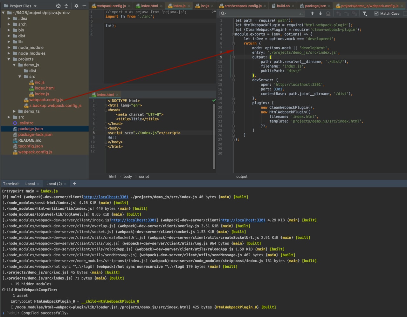Open localhost:3301 link in the multi (webpack) line

[x=106, y=197]
